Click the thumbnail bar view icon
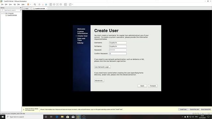The image size is (212, 119). point(54,4)
